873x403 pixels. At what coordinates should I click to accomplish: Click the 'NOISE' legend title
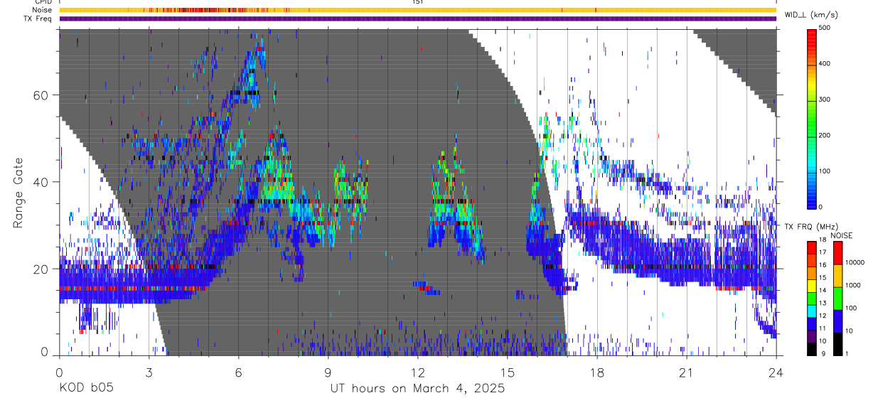(841, 235)
